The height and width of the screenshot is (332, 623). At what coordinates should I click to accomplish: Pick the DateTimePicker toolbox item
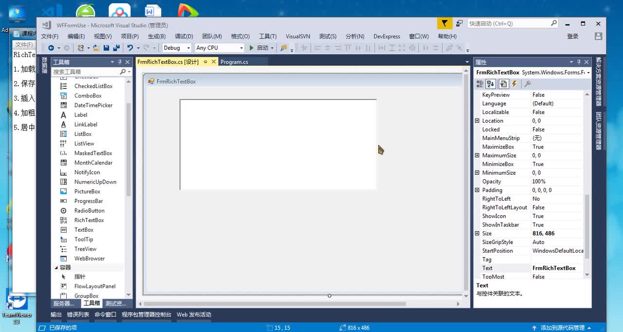point(93,105)
